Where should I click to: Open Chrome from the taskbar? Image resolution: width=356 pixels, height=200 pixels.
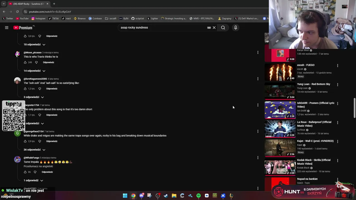click(133, 196)
